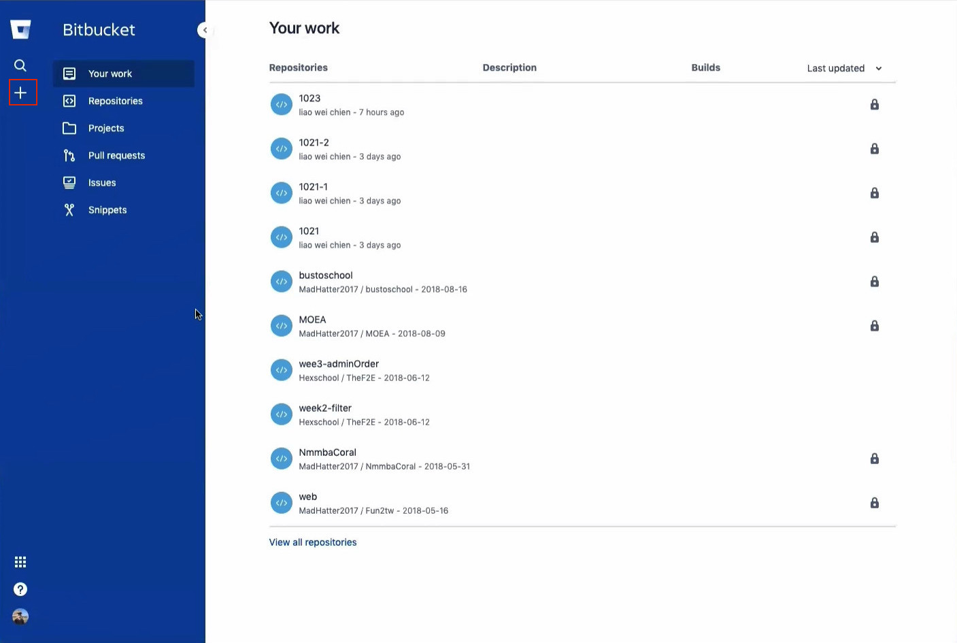Click the Bitbucket title in sidebar
The image size is (957, 643).
(x=99, y=29)
